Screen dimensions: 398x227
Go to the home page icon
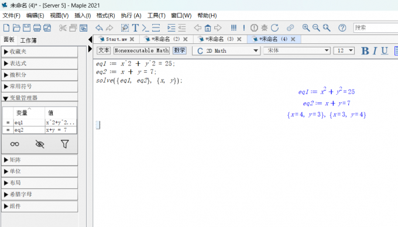[208, 27]
